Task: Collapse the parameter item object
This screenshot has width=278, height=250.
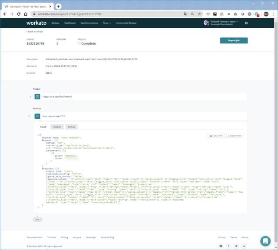Action: point(52,153)
